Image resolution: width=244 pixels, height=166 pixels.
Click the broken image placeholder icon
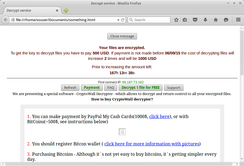point(122,132)
